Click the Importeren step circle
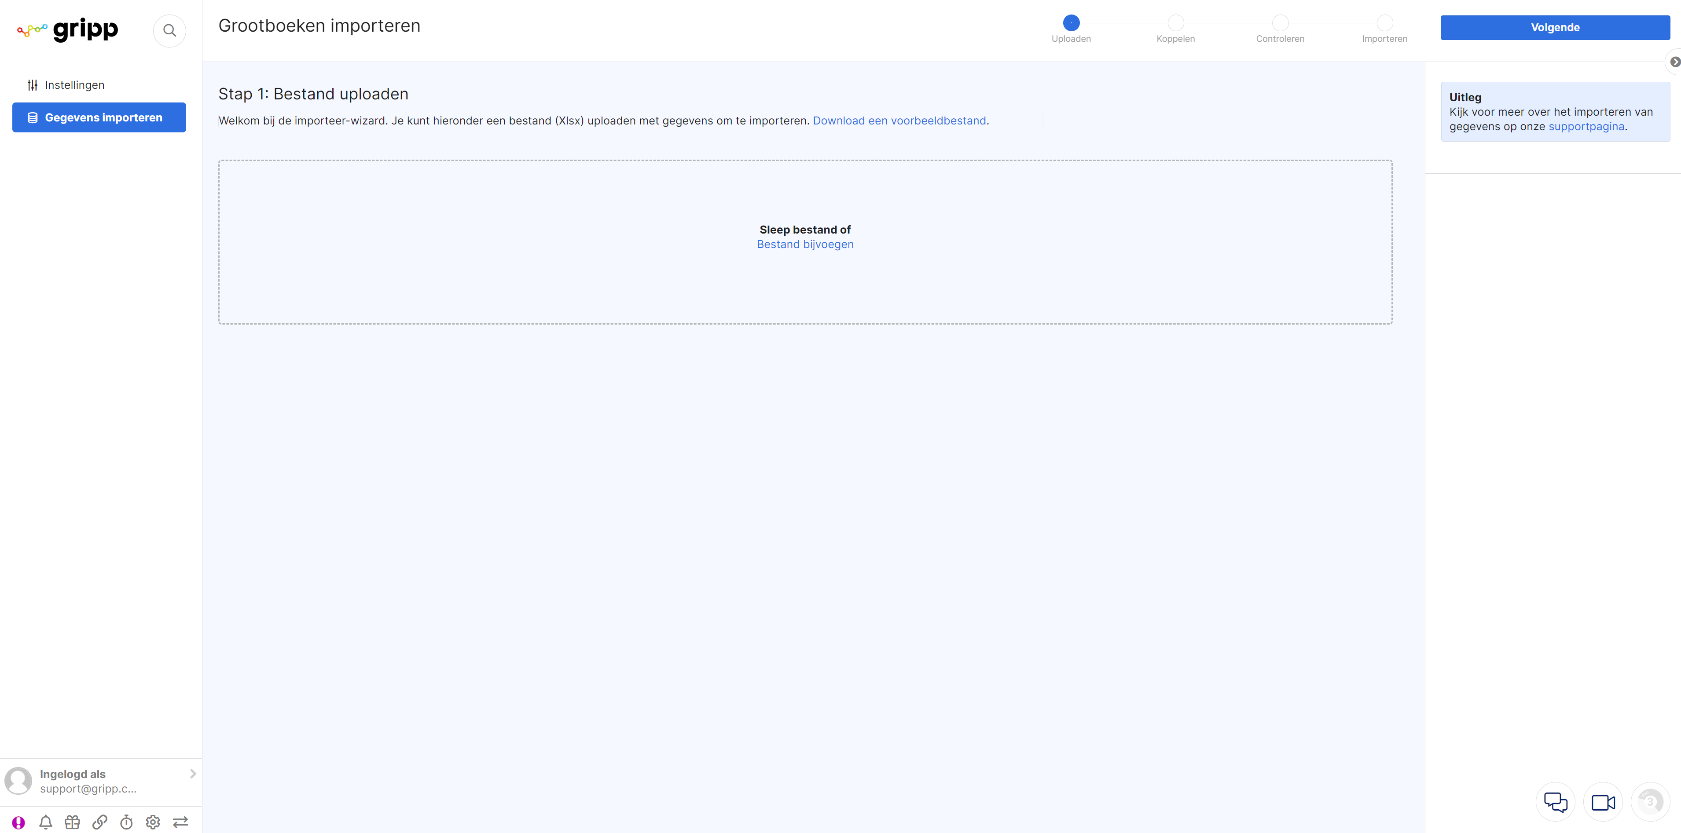 point(1385,23)
